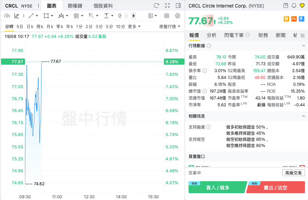Select the trend line tool
Screen dimensions: 308x200
click(31, 16)
